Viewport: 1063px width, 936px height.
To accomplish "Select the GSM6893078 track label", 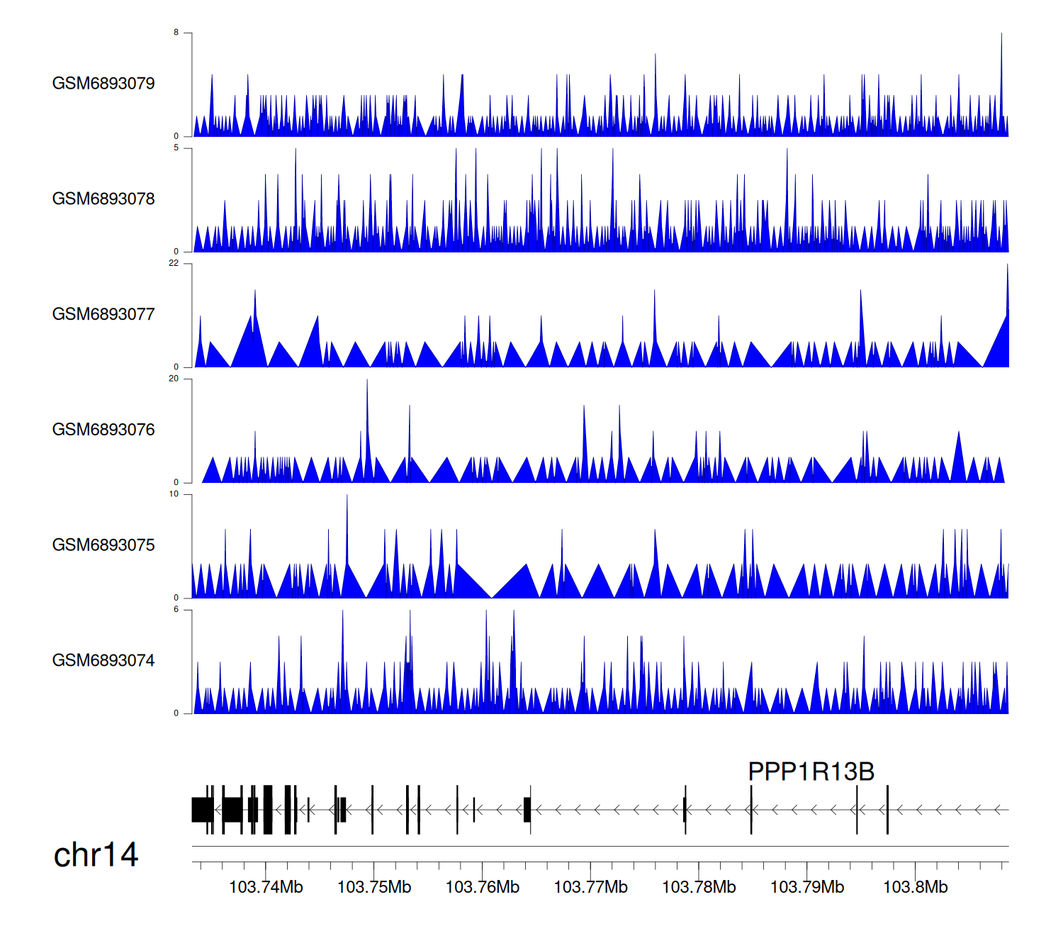I will click(x=103, y=199).
